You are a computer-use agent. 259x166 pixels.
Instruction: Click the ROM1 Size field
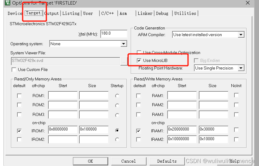(x=94, y=95)
